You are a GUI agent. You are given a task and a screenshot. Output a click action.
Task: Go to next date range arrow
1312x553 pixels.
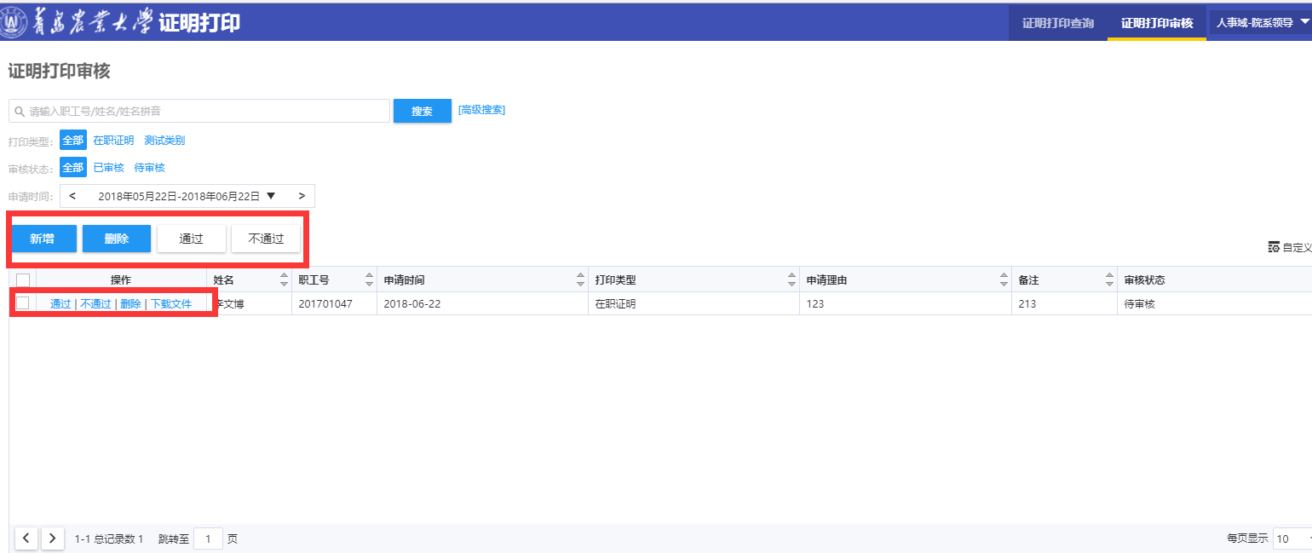click(302, 196)
